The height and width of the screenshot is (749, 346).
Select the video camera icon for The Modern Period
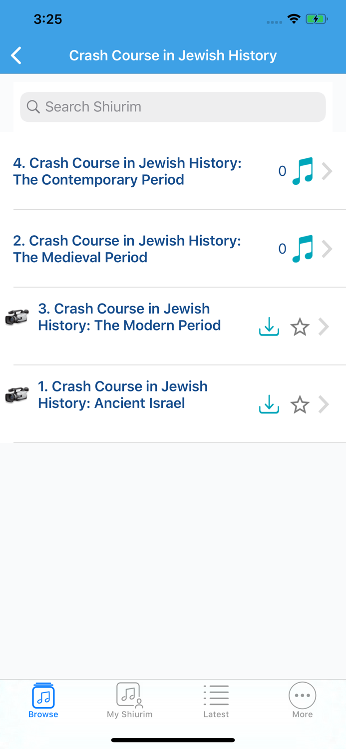tap(16, 317)
